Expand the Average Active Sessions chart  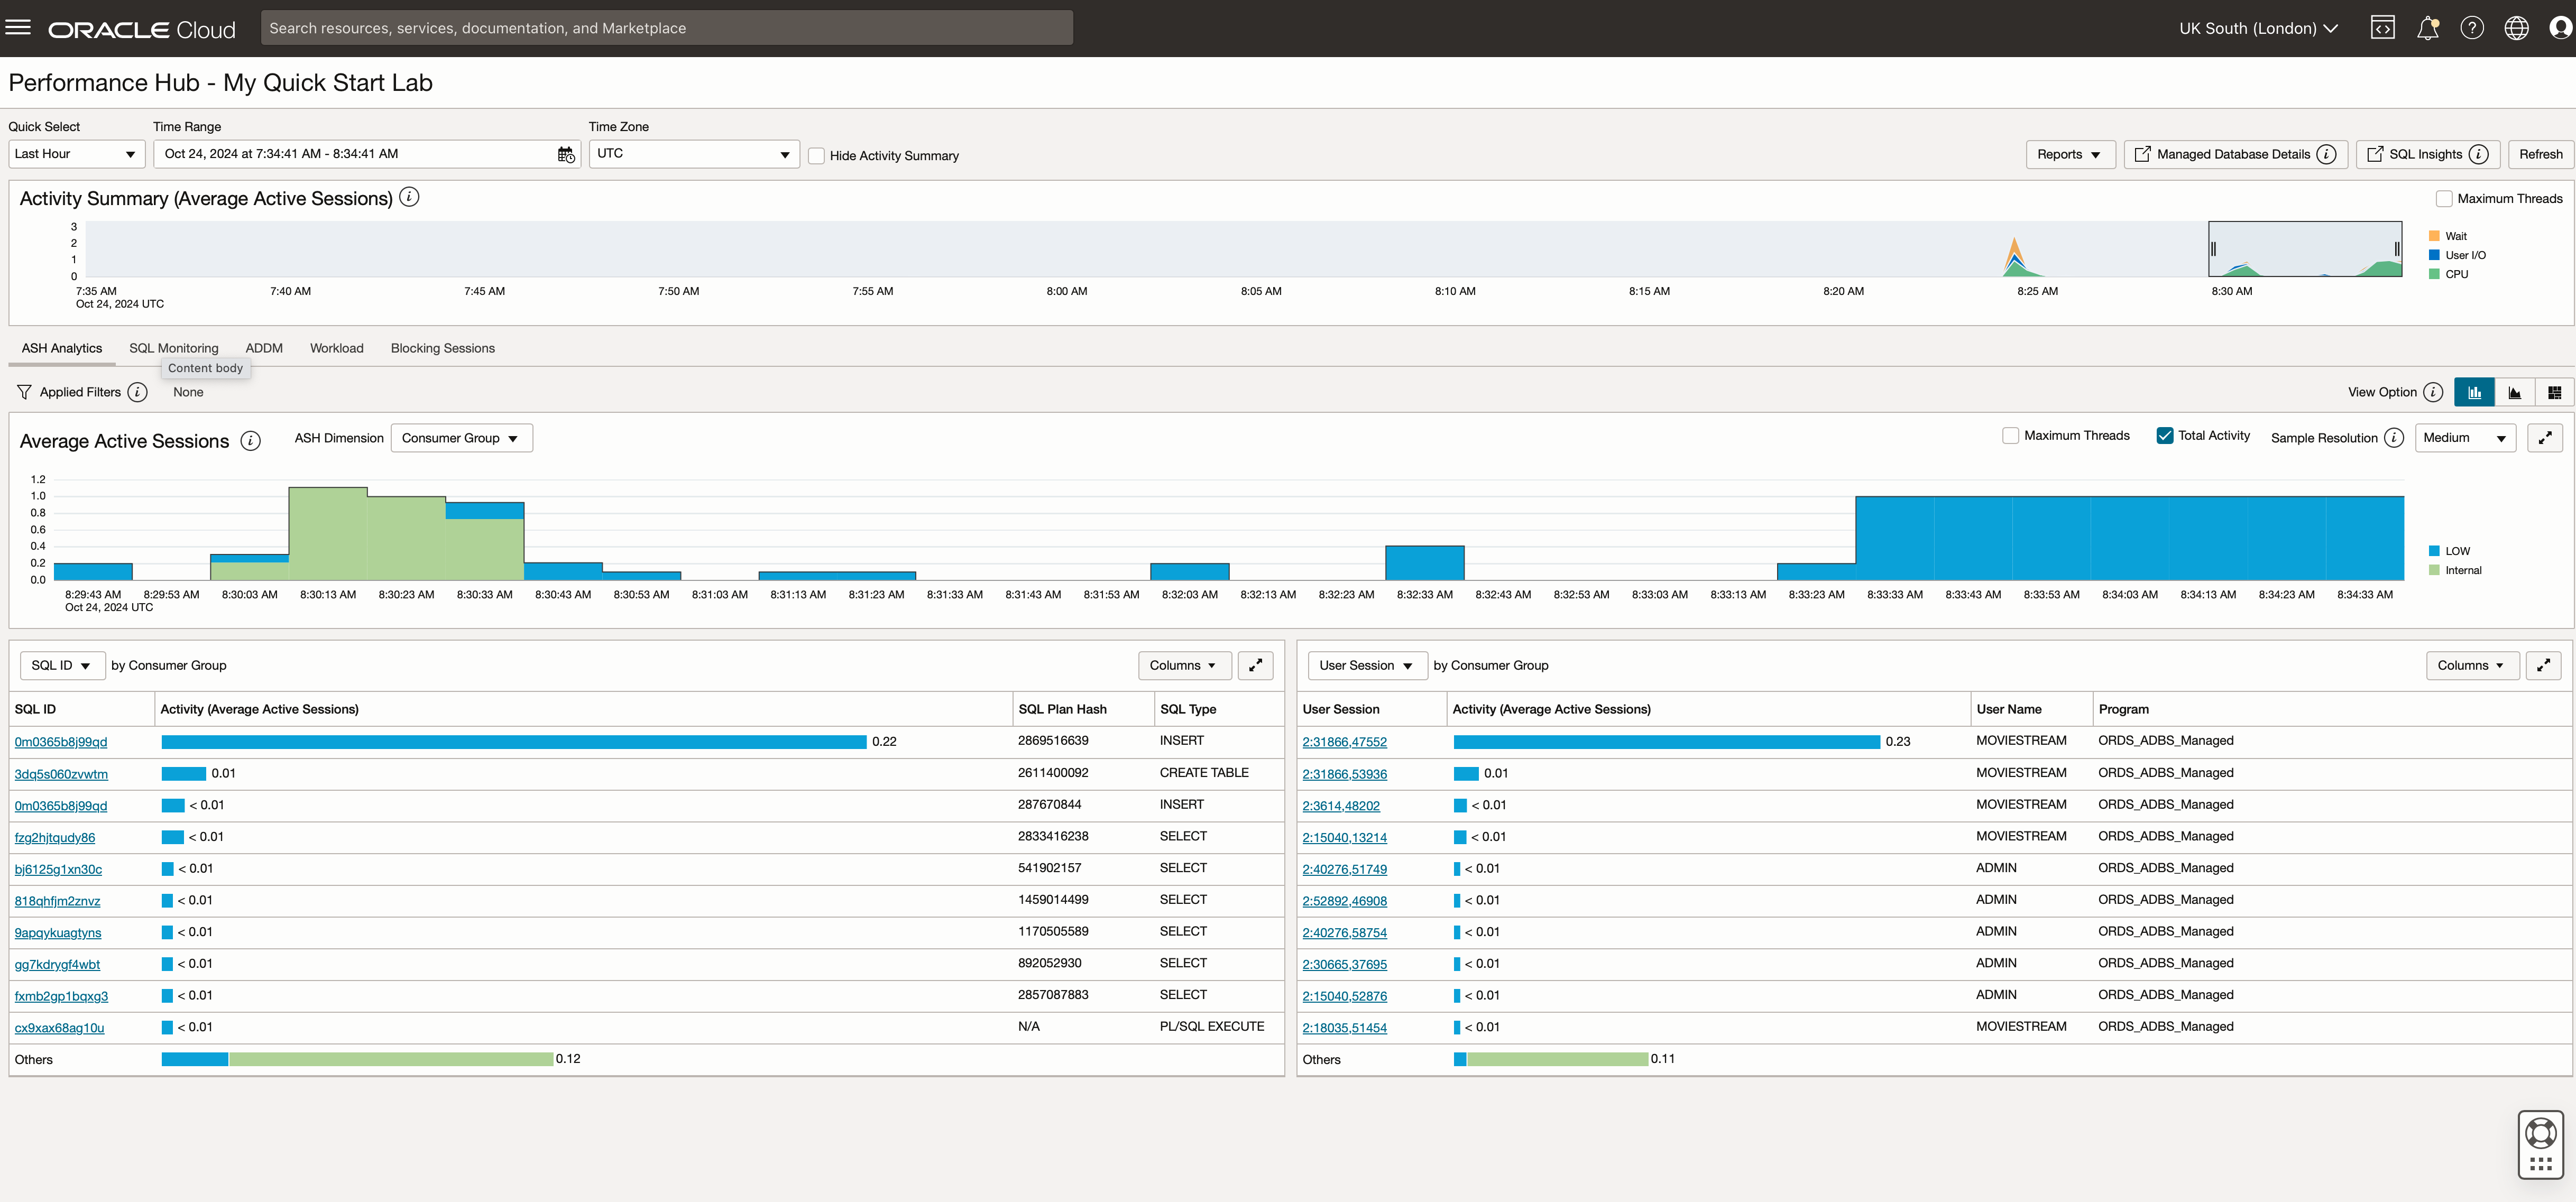(2544, 438)
